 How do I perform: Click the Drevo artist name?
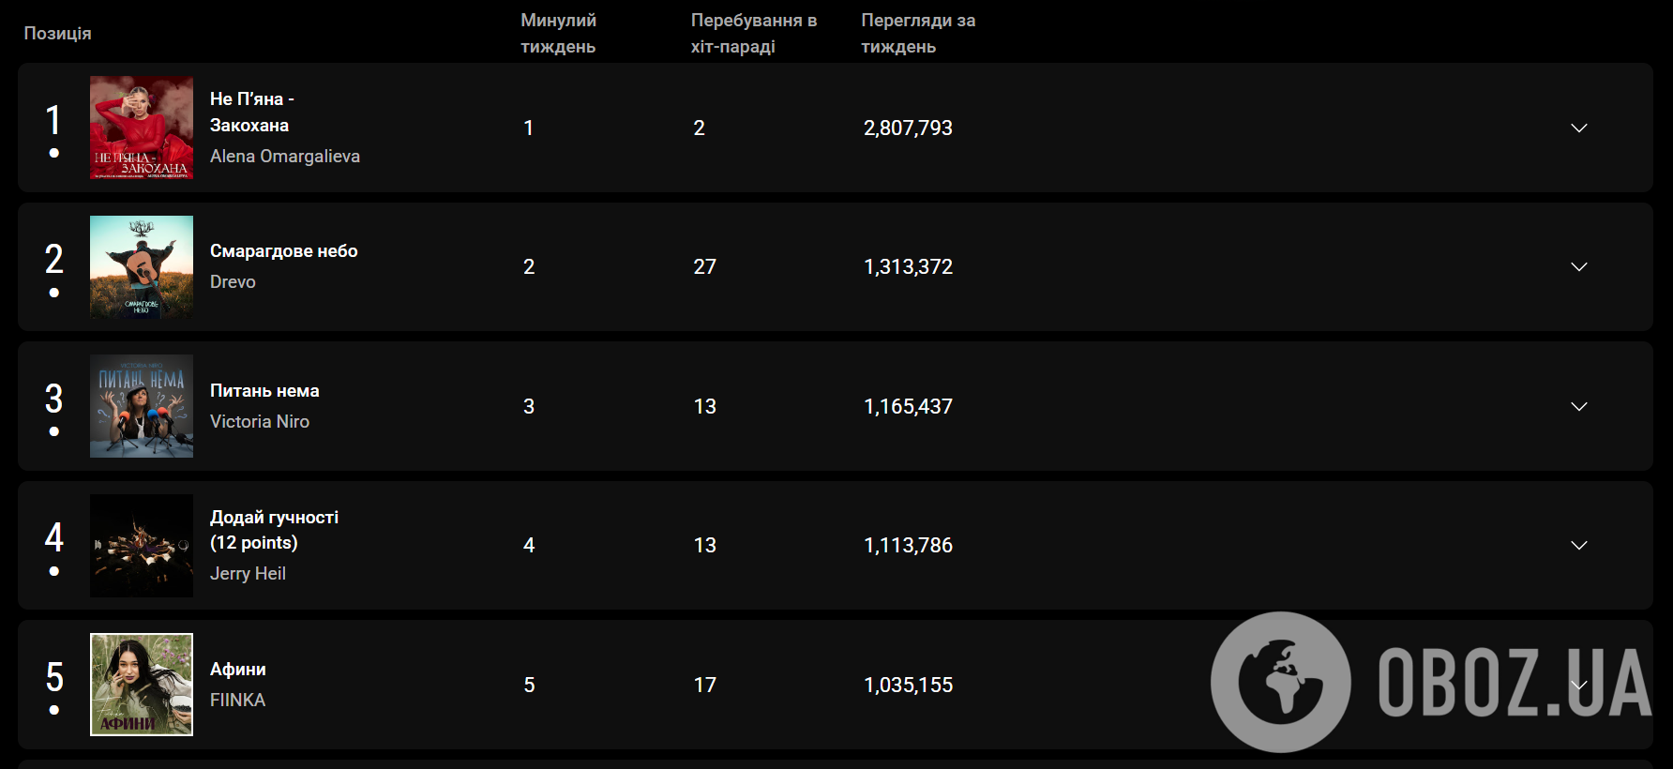tap(233, 282)
